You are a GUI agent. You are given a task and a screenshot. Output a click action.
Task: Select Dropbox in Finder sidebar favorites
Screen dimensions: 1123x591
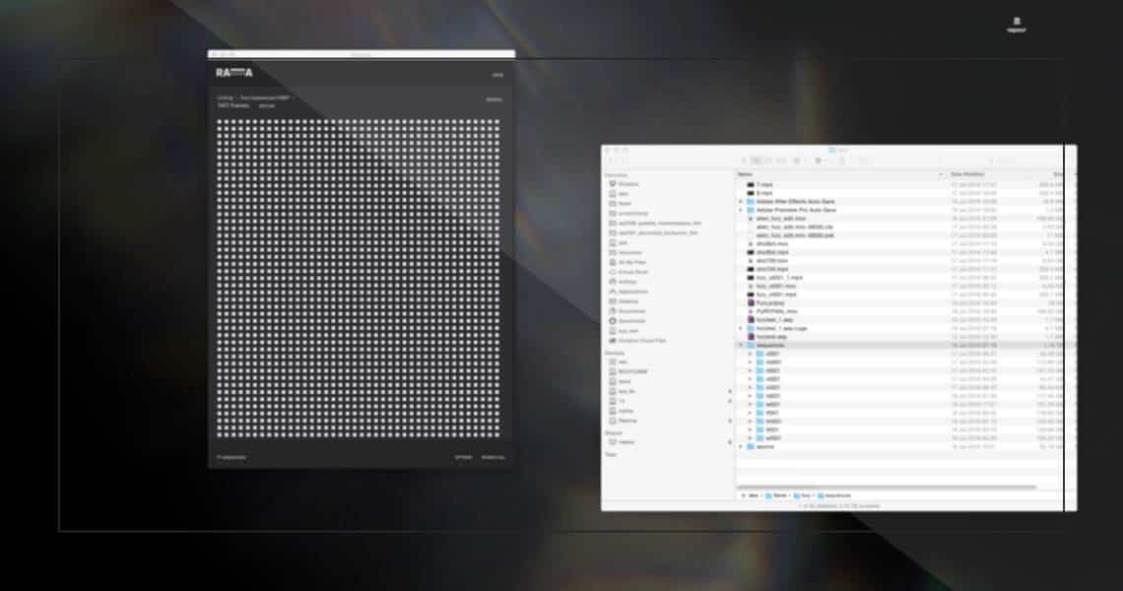[x=628, y=184]
